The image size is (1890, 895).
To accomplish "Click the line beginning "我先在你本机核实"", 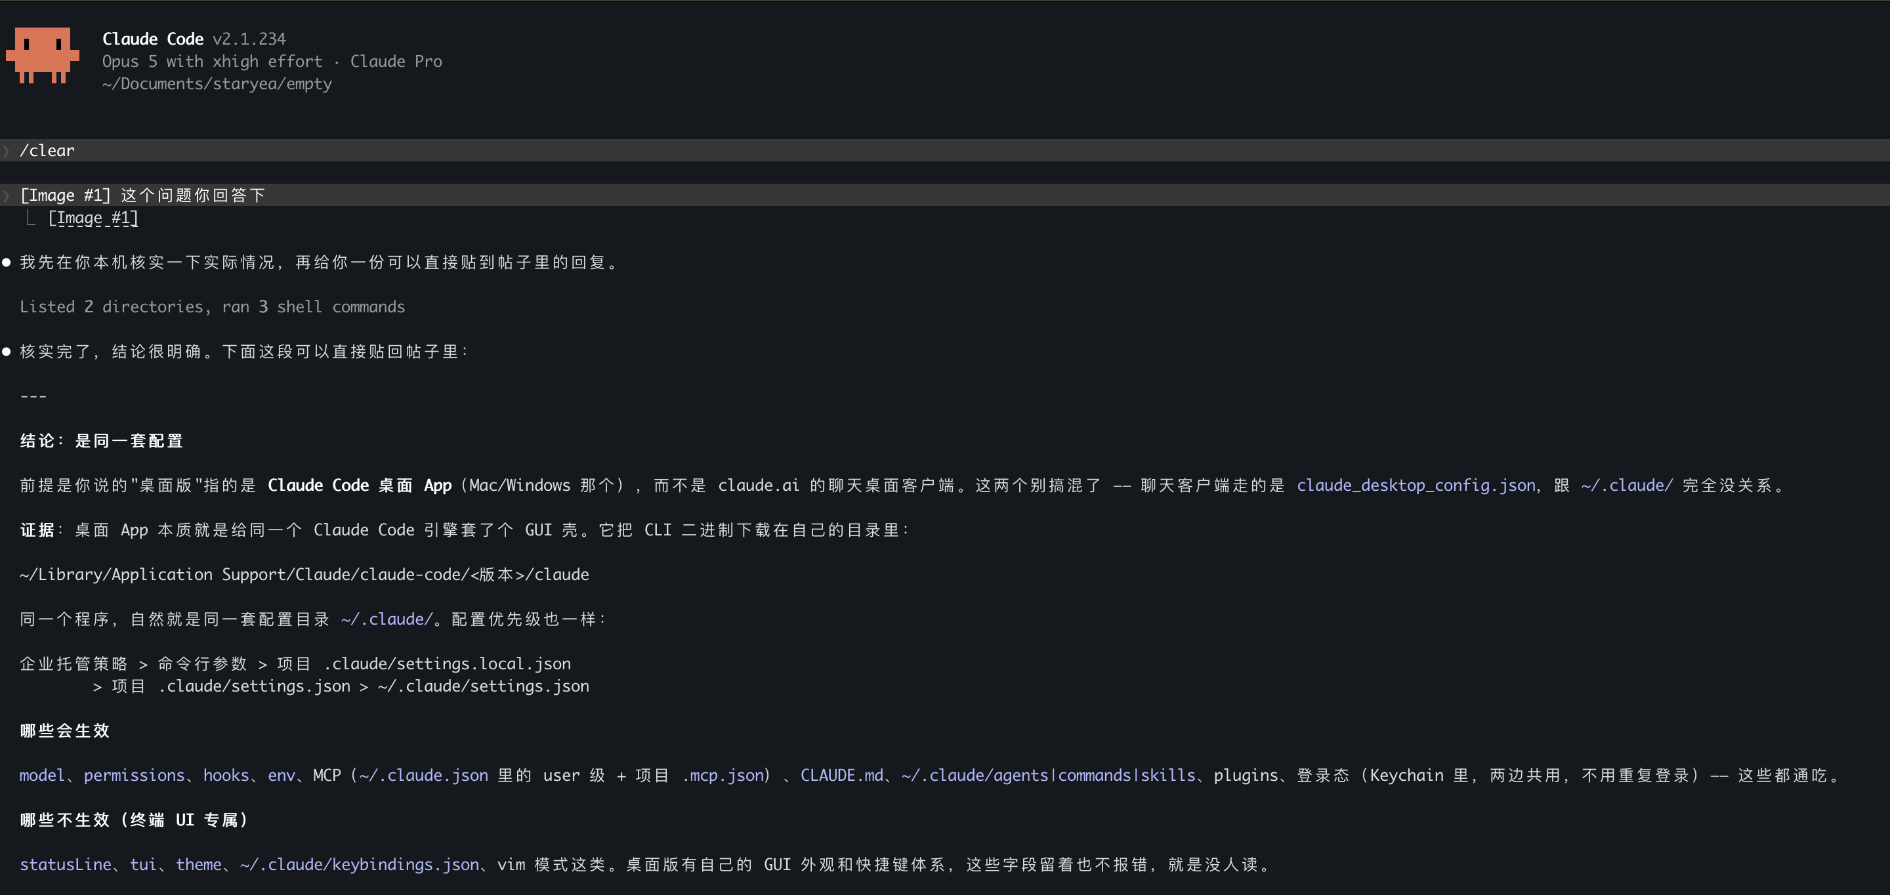I will [x=318, y=262].
